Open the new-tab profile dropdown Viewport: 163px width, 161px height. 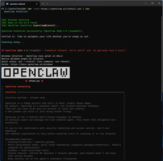(47, 4)
